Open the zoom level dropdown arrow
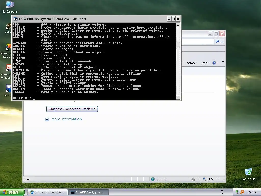This screenshot has height=196, width=261. pos(218,179)
